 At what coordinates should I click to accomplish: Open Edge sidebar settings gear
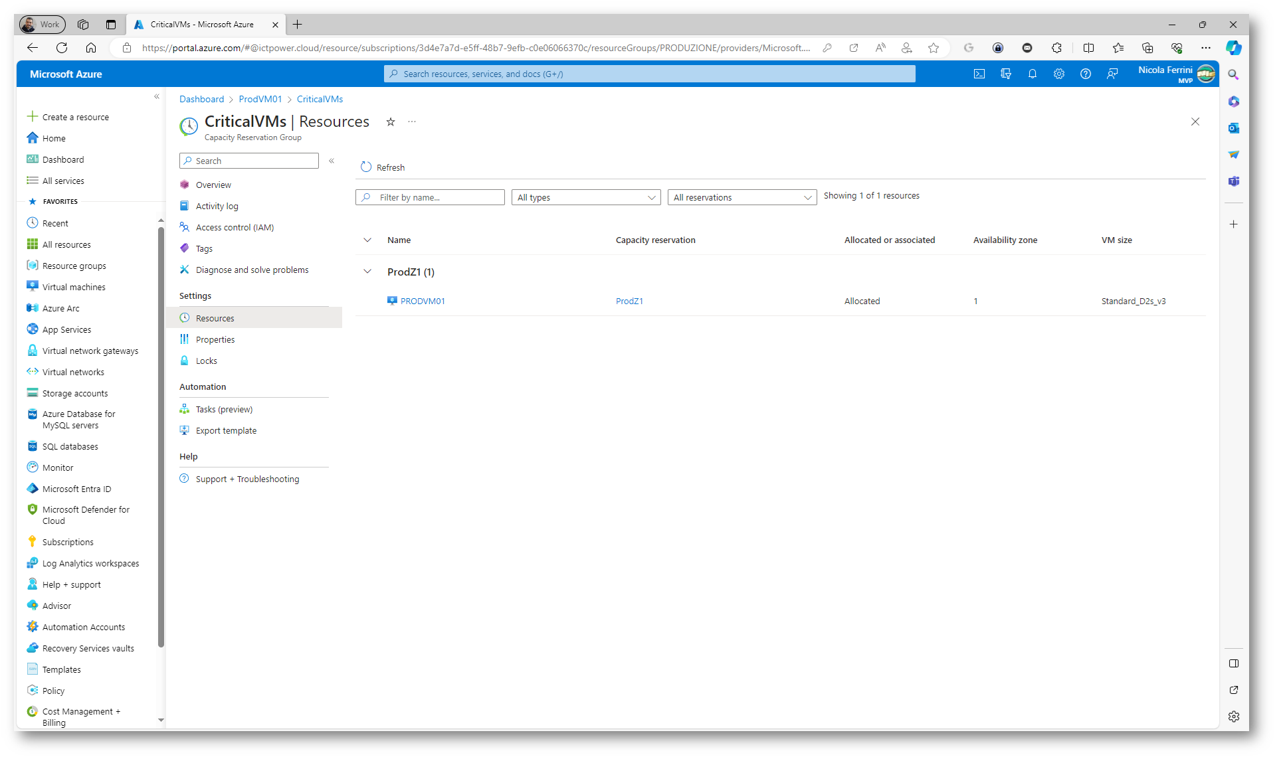(1234, 717)
